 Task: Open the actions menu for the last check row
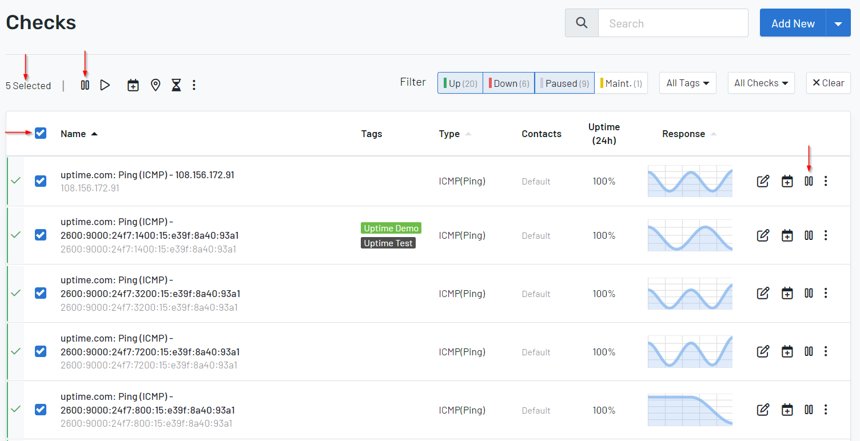(826, 410)
